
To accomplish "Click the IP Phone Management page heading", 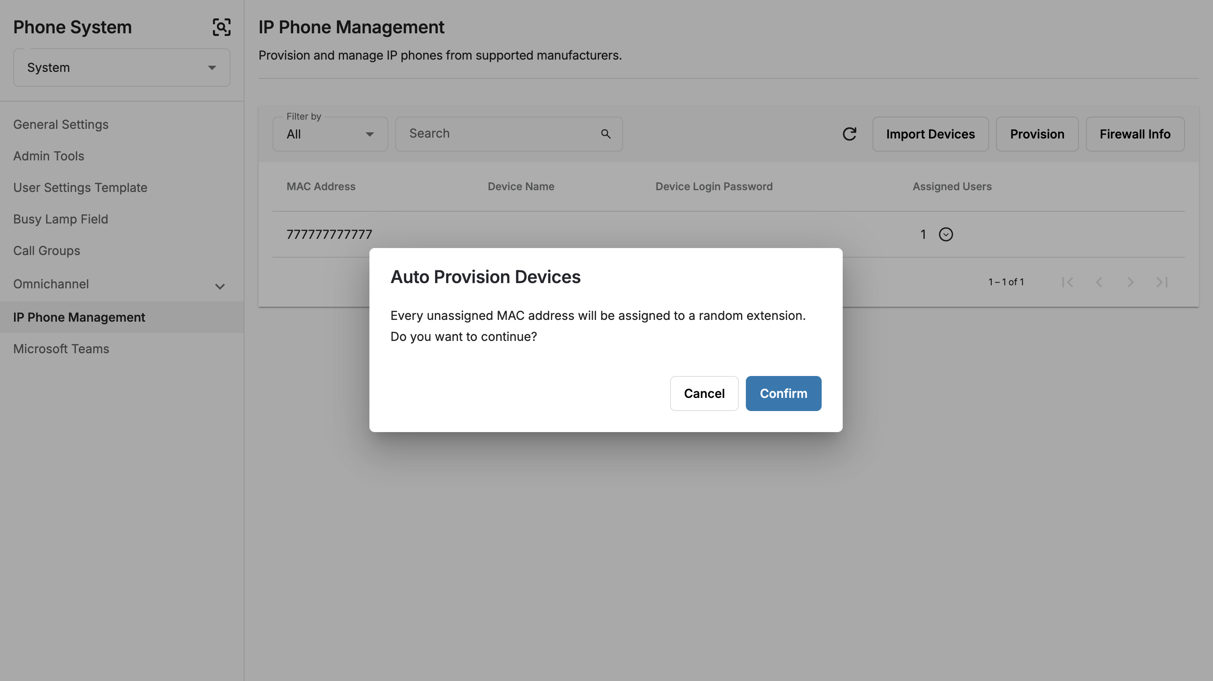I will [x=351, y=27].
